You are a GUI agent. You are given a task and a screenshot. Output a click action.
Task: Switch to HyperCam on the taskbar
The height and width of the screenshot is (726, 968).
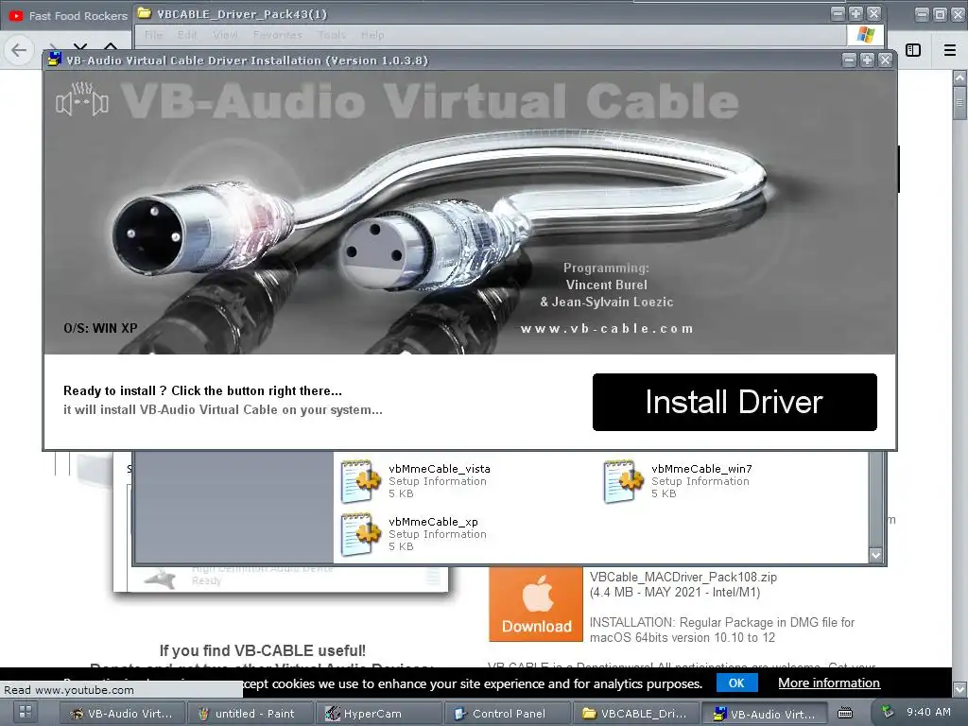(378, 713)
